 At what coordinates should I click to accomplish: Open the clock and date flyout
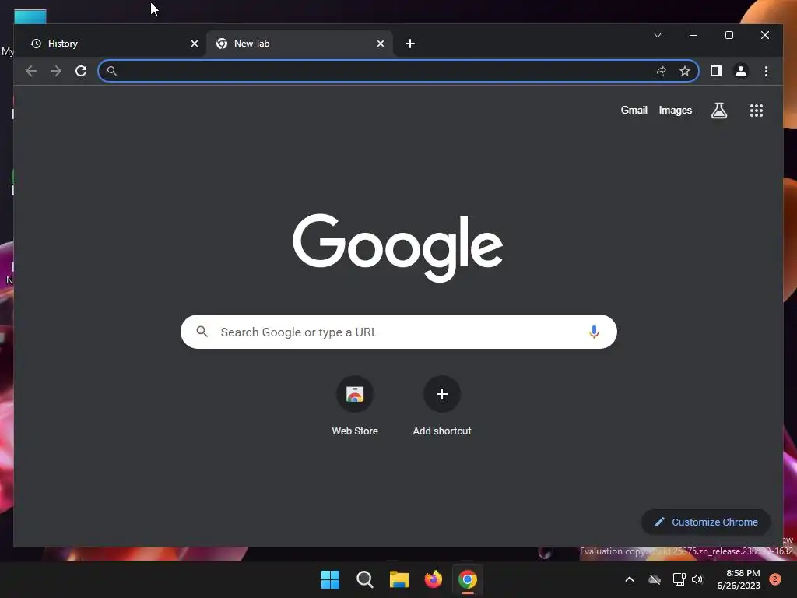tap(739, 579)
